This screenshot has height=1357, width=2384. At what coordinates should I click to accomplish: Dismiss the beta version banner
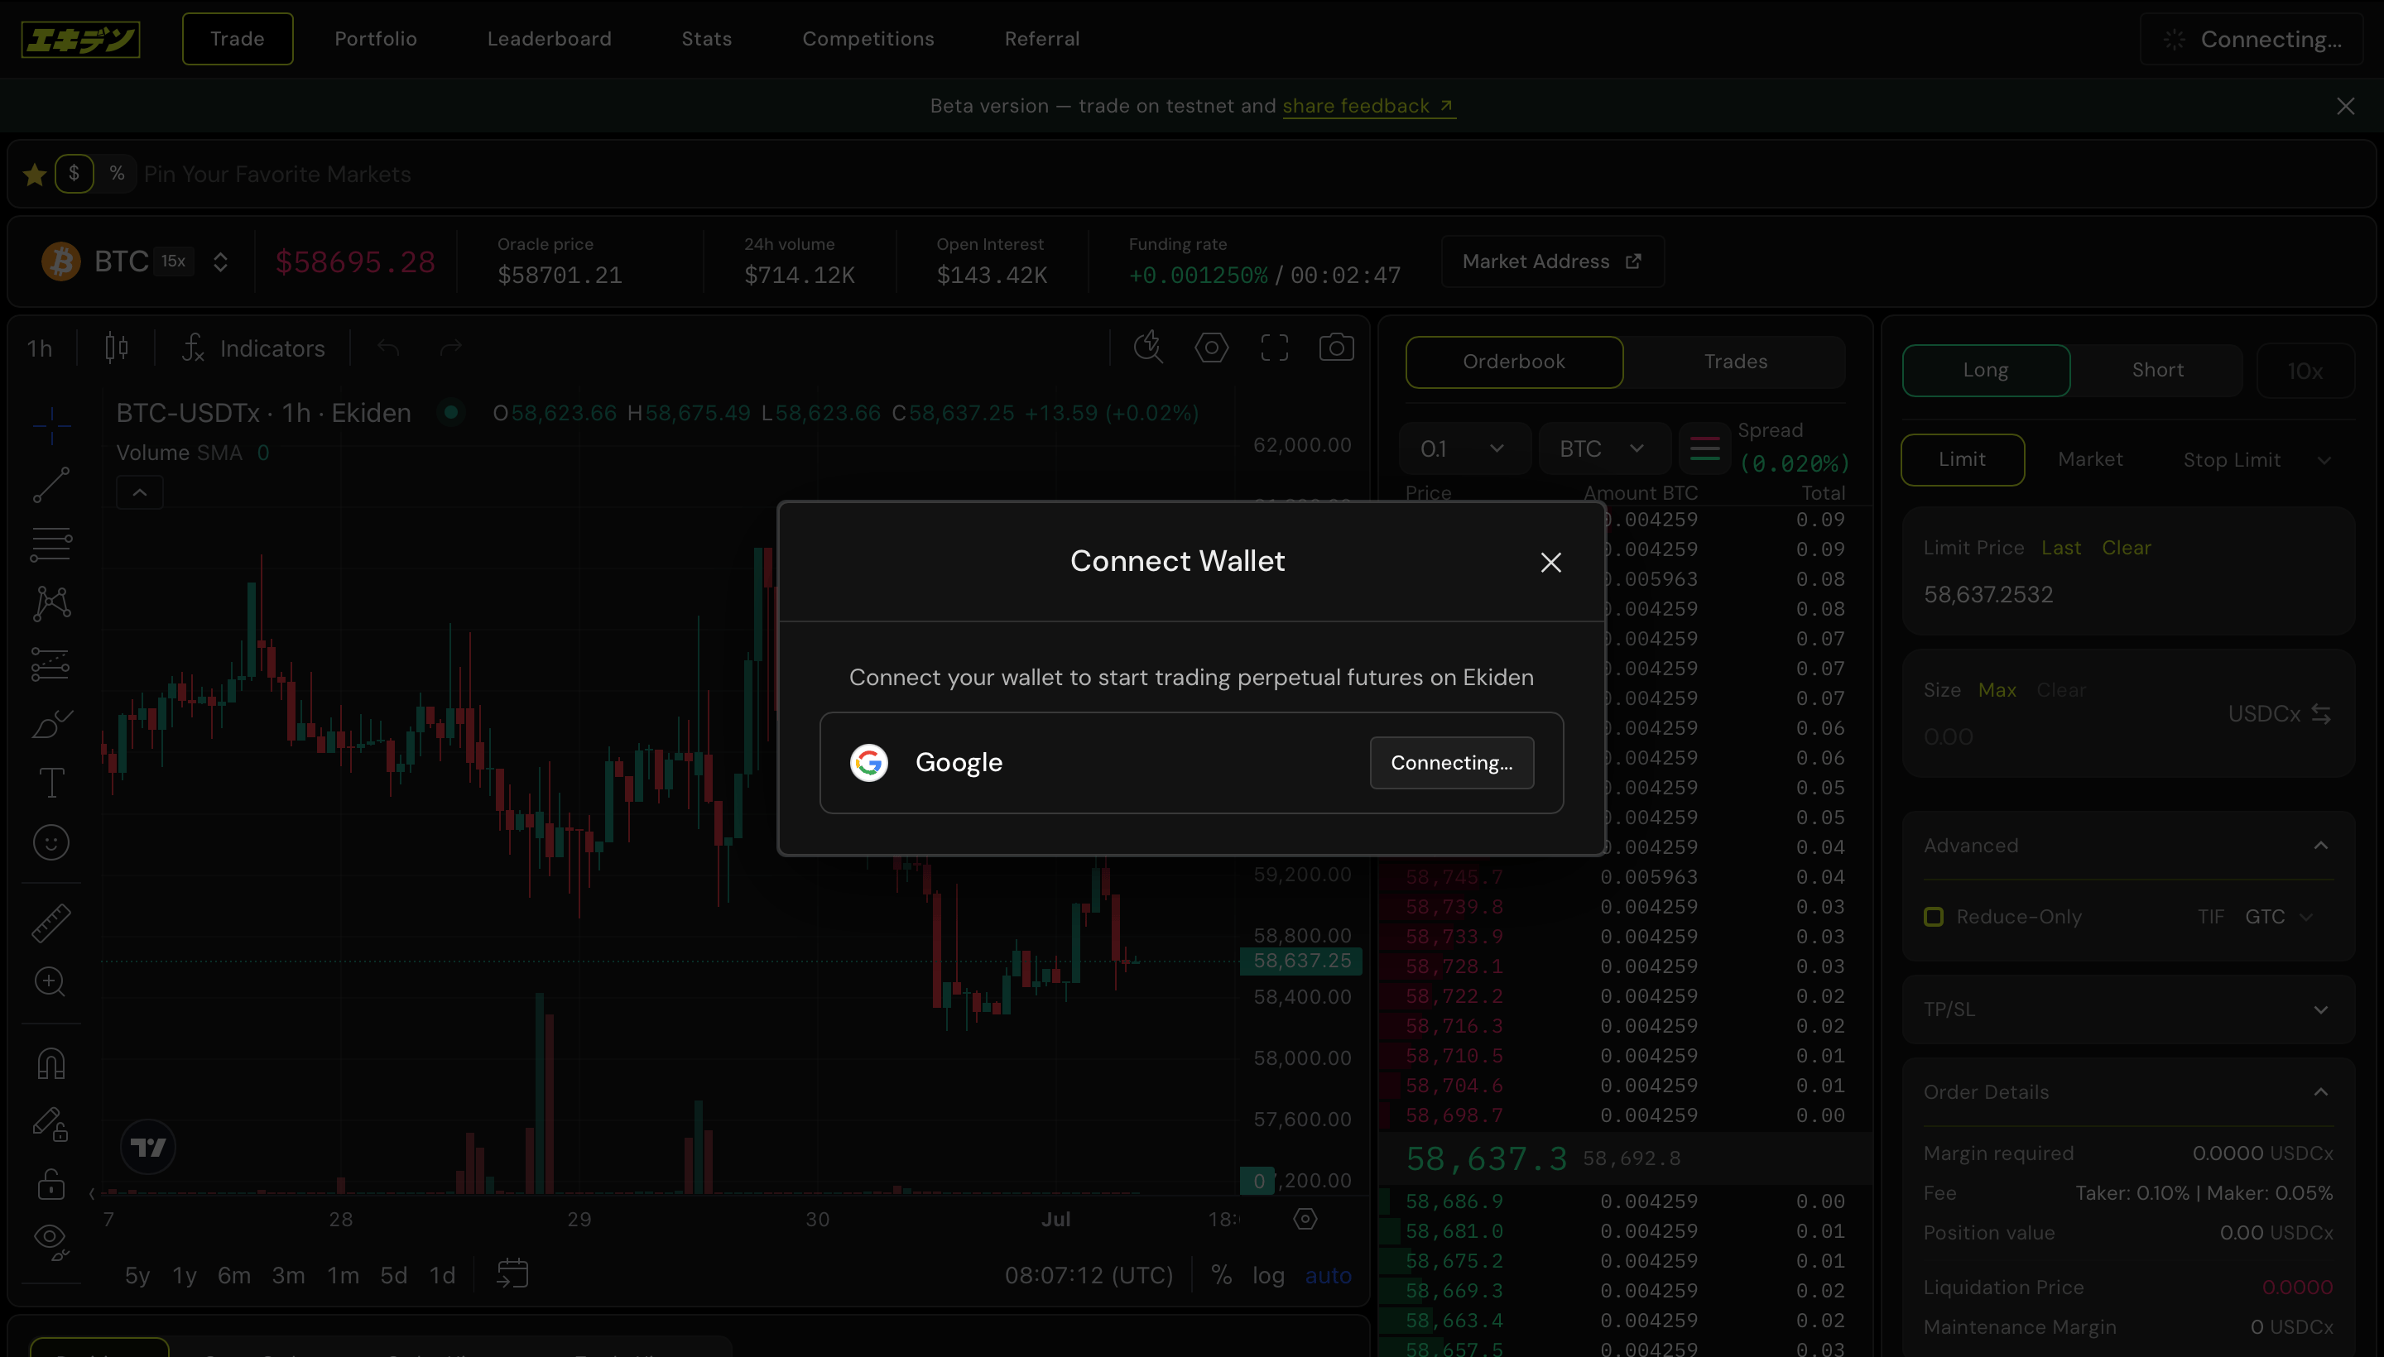pyautogui.click(x=2345, y=106)
